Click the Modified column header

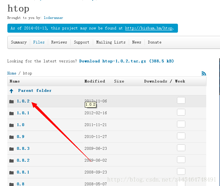[x=95, y=81]
